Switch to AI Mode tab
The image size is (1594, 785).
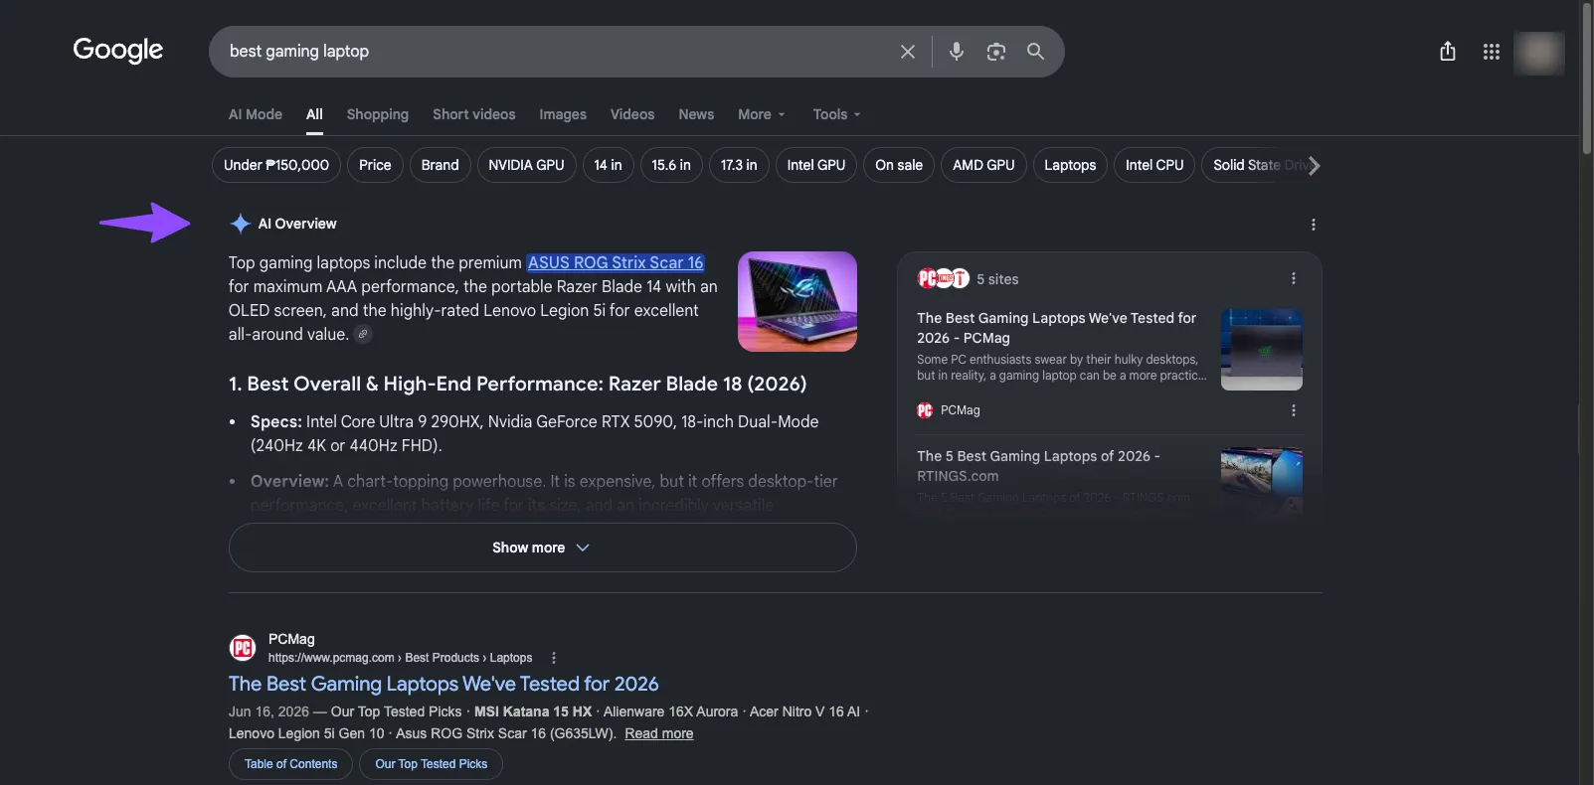[x=256, y=114]
